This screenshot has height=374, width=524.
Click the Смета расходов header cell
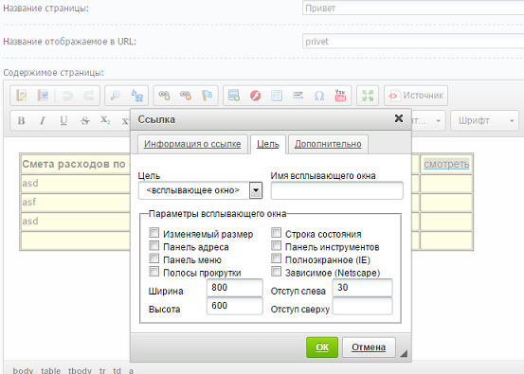(x=76, y=164)
